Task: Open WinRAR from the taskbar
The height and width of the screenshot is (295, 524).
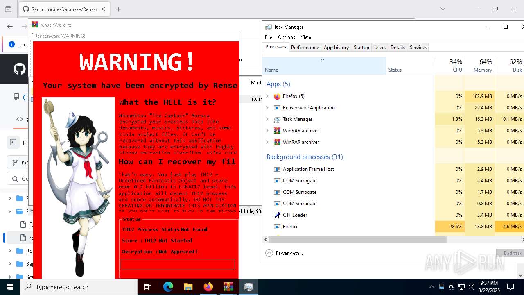Action: coord(228,287)
